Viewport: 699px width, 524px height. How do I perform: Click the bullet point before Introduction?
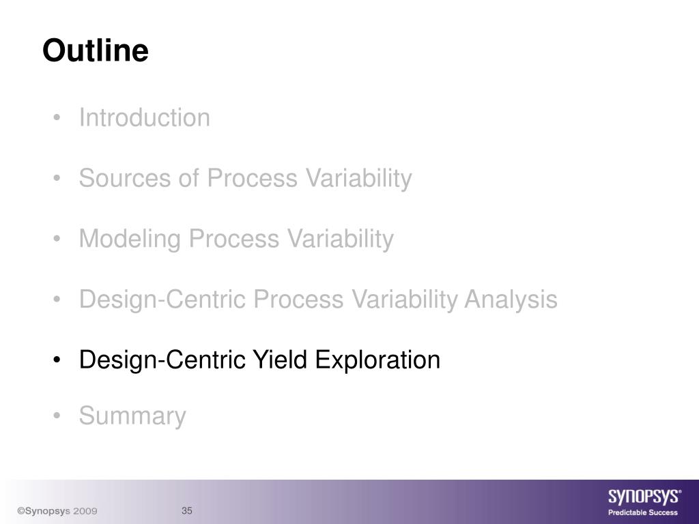tap(57, 118)
